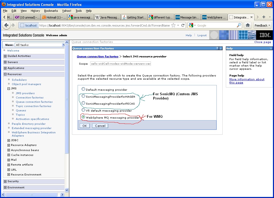Viewport: 274px width, 198px height.
Task: Click the navigation vertical scrollbar thumb
Action: click(x=67, y=99)
